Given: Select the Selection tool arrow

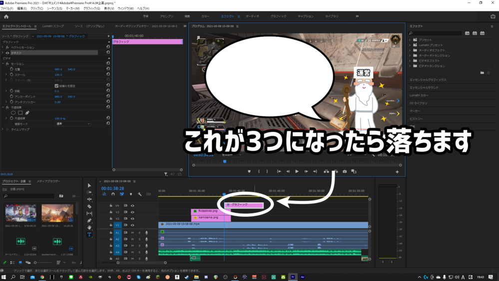Looking at the screenshot, I should [x=89, y=185].
